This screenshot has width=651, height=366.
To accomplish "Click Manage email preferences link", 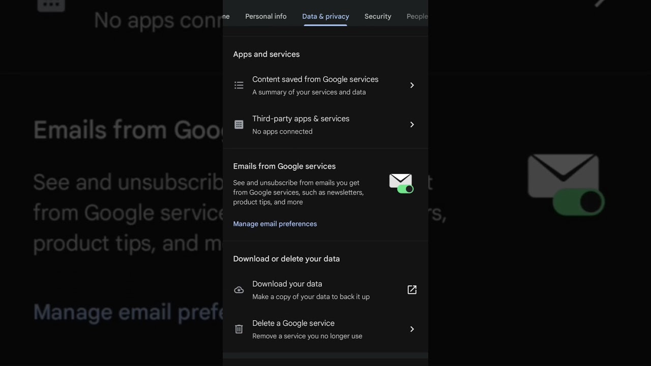I will click(x=275, y=224).
